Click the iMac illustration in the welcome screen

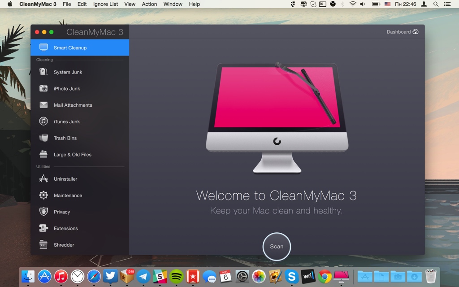click(277, 117)
